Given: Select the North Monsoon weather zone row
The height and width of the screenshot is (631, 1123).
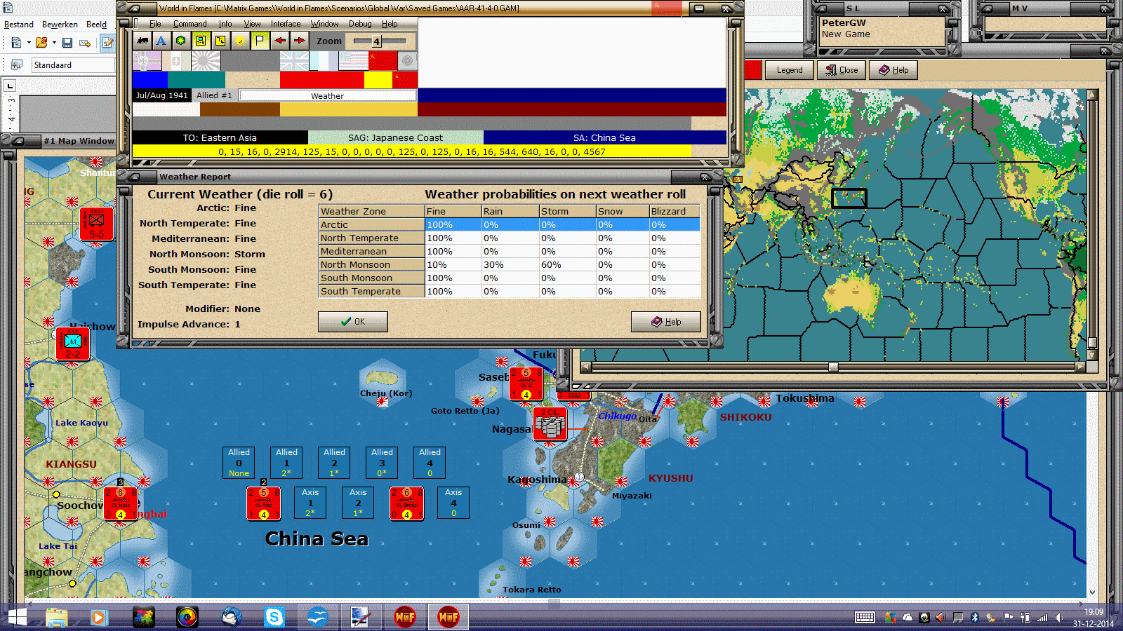Looking at the screenshot, I should click(x=510, y=264).
